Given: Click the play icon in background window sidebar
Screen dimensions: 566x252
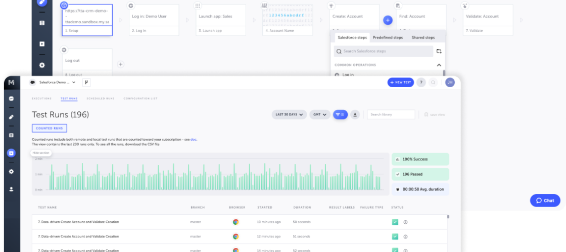Looking at the screenshot, I should [42, 44].
